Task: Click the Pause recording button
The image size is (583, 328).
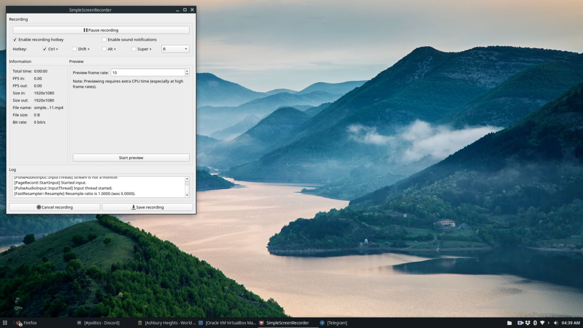Action: point(101,30)
